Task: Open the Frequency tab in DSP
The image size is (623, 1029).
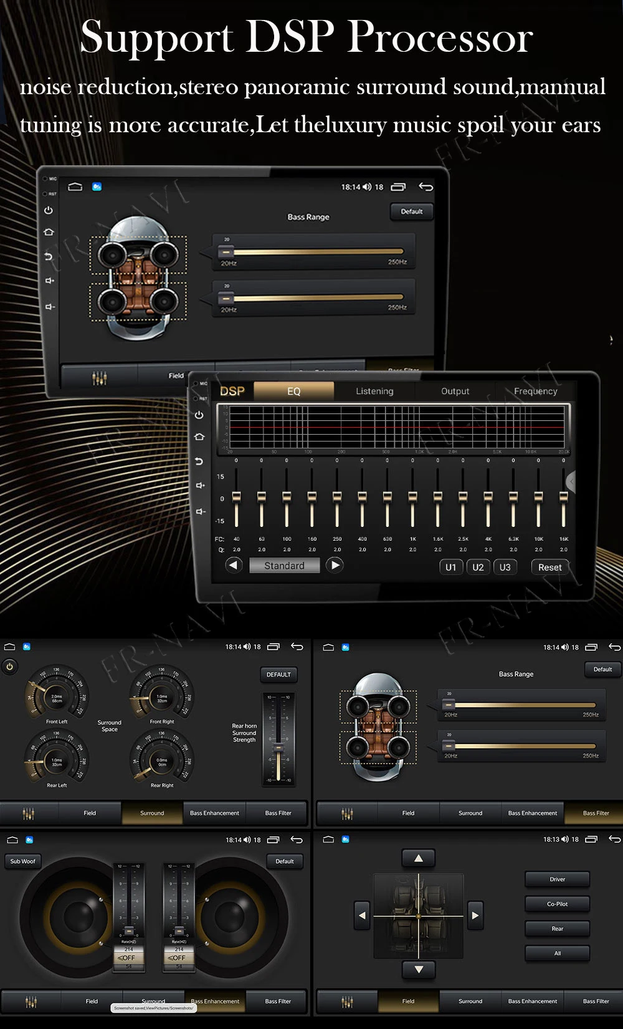Action: [x=535, y=391]
